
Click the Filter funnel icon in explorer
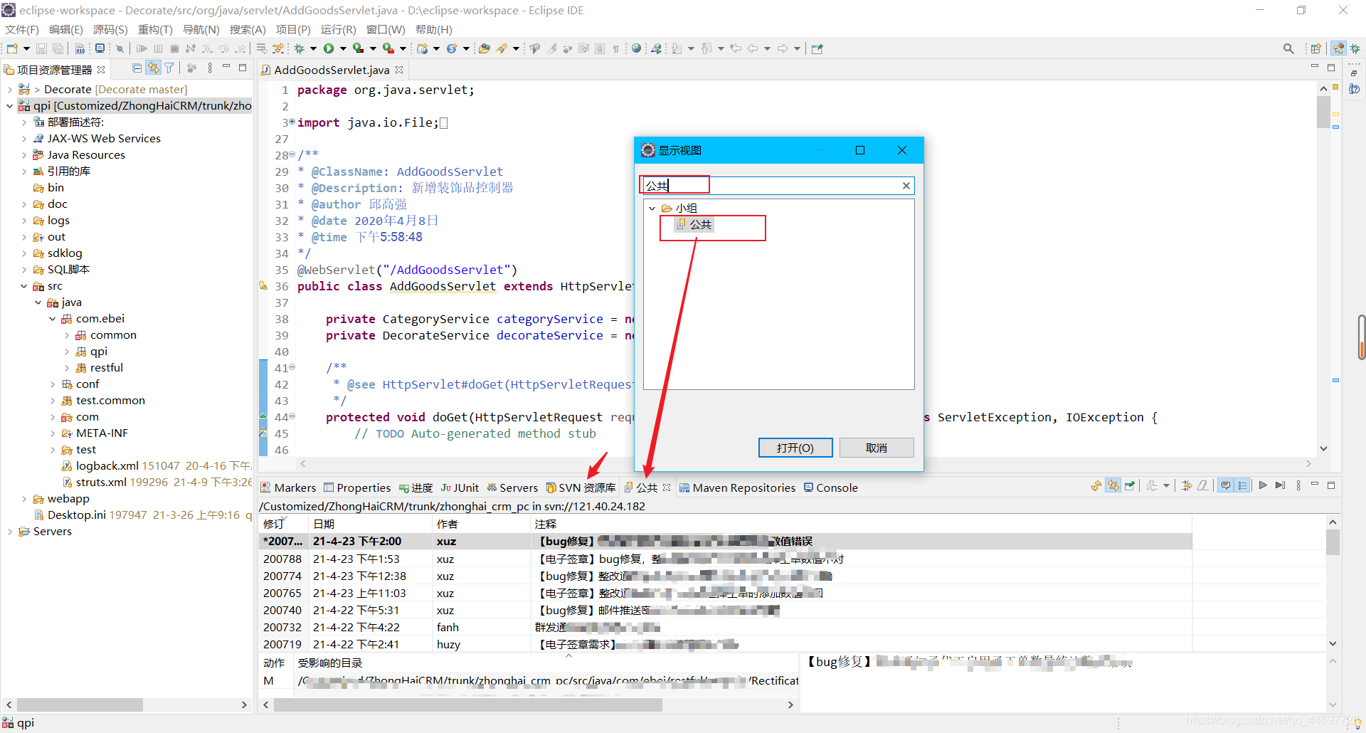(x=169, y=68)
